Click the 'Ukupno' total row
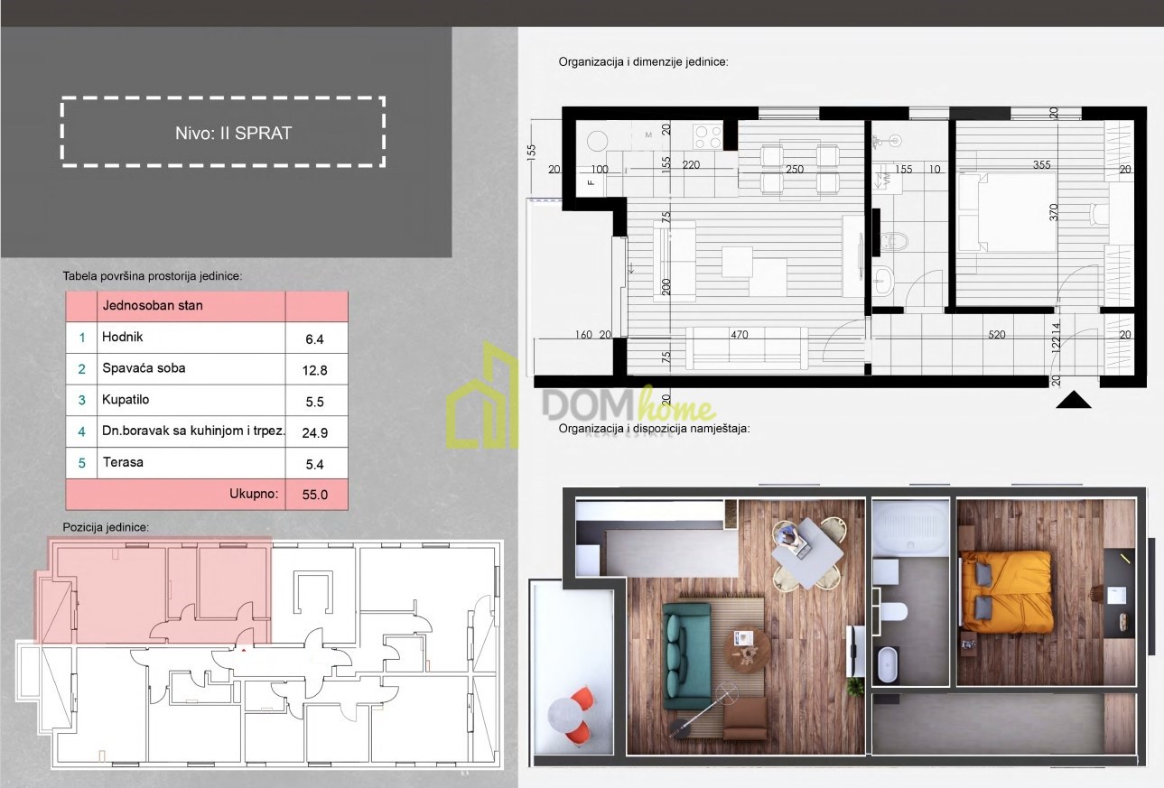The height and width of the screenshot is (788, 1164). (x=207, y=495)
